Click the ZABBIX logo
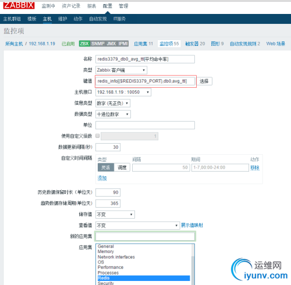This screenshot has width=291, height=285. click(19, 5)
